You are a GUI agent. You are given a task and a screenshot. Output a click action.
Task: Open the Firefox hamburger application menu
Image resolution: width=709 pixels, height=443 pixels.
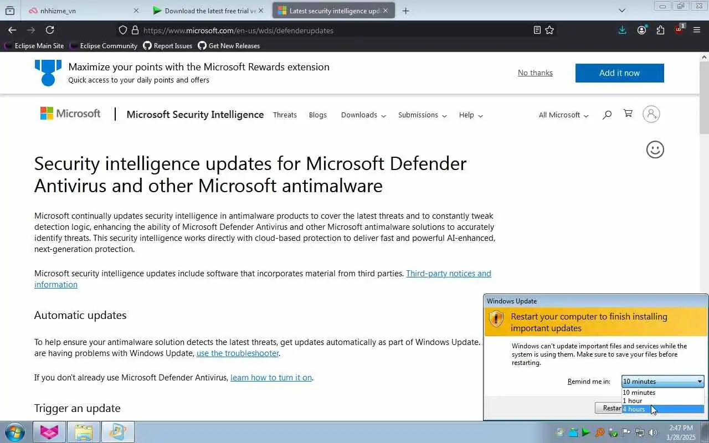click(697, 30)
